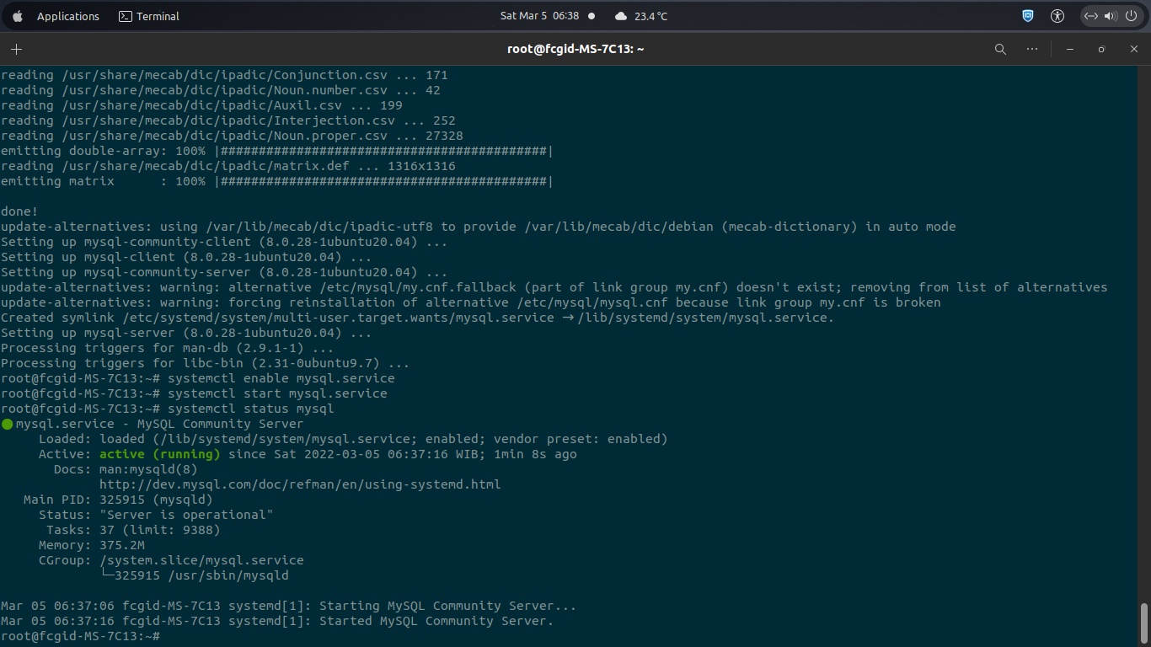Click "Setting up mysql-community-client" line
This screenshot has height=647, width=1151.
[x=224, y=242]
